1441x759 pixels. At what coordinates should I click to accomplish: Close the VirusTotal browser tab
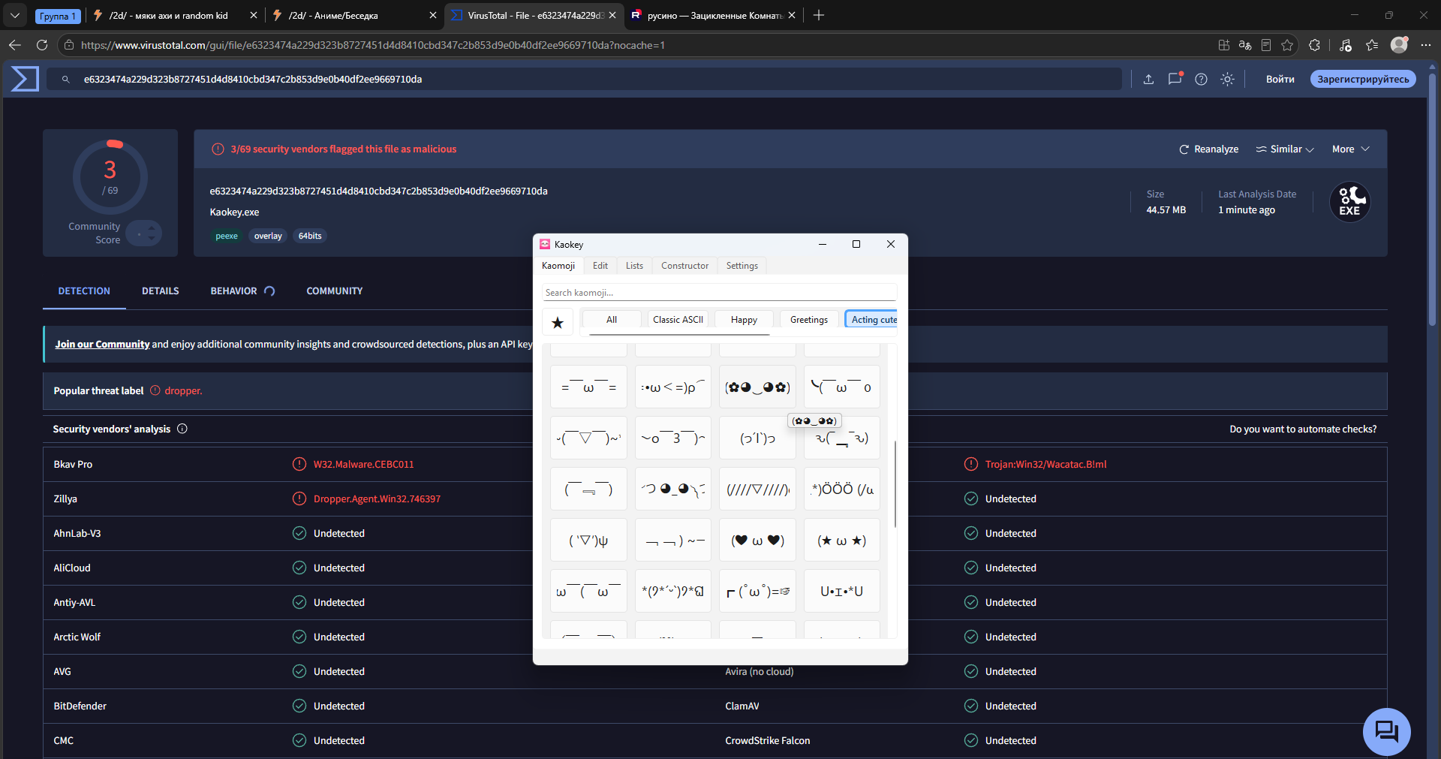tap(612, 15)
